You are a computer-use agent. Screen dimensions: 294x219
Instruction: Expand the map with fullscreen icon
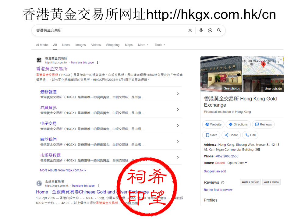click(x=279, y=61)
